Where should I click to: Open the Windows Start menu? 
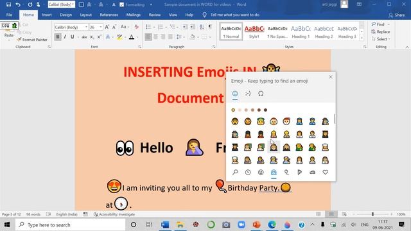pos(7,225)
